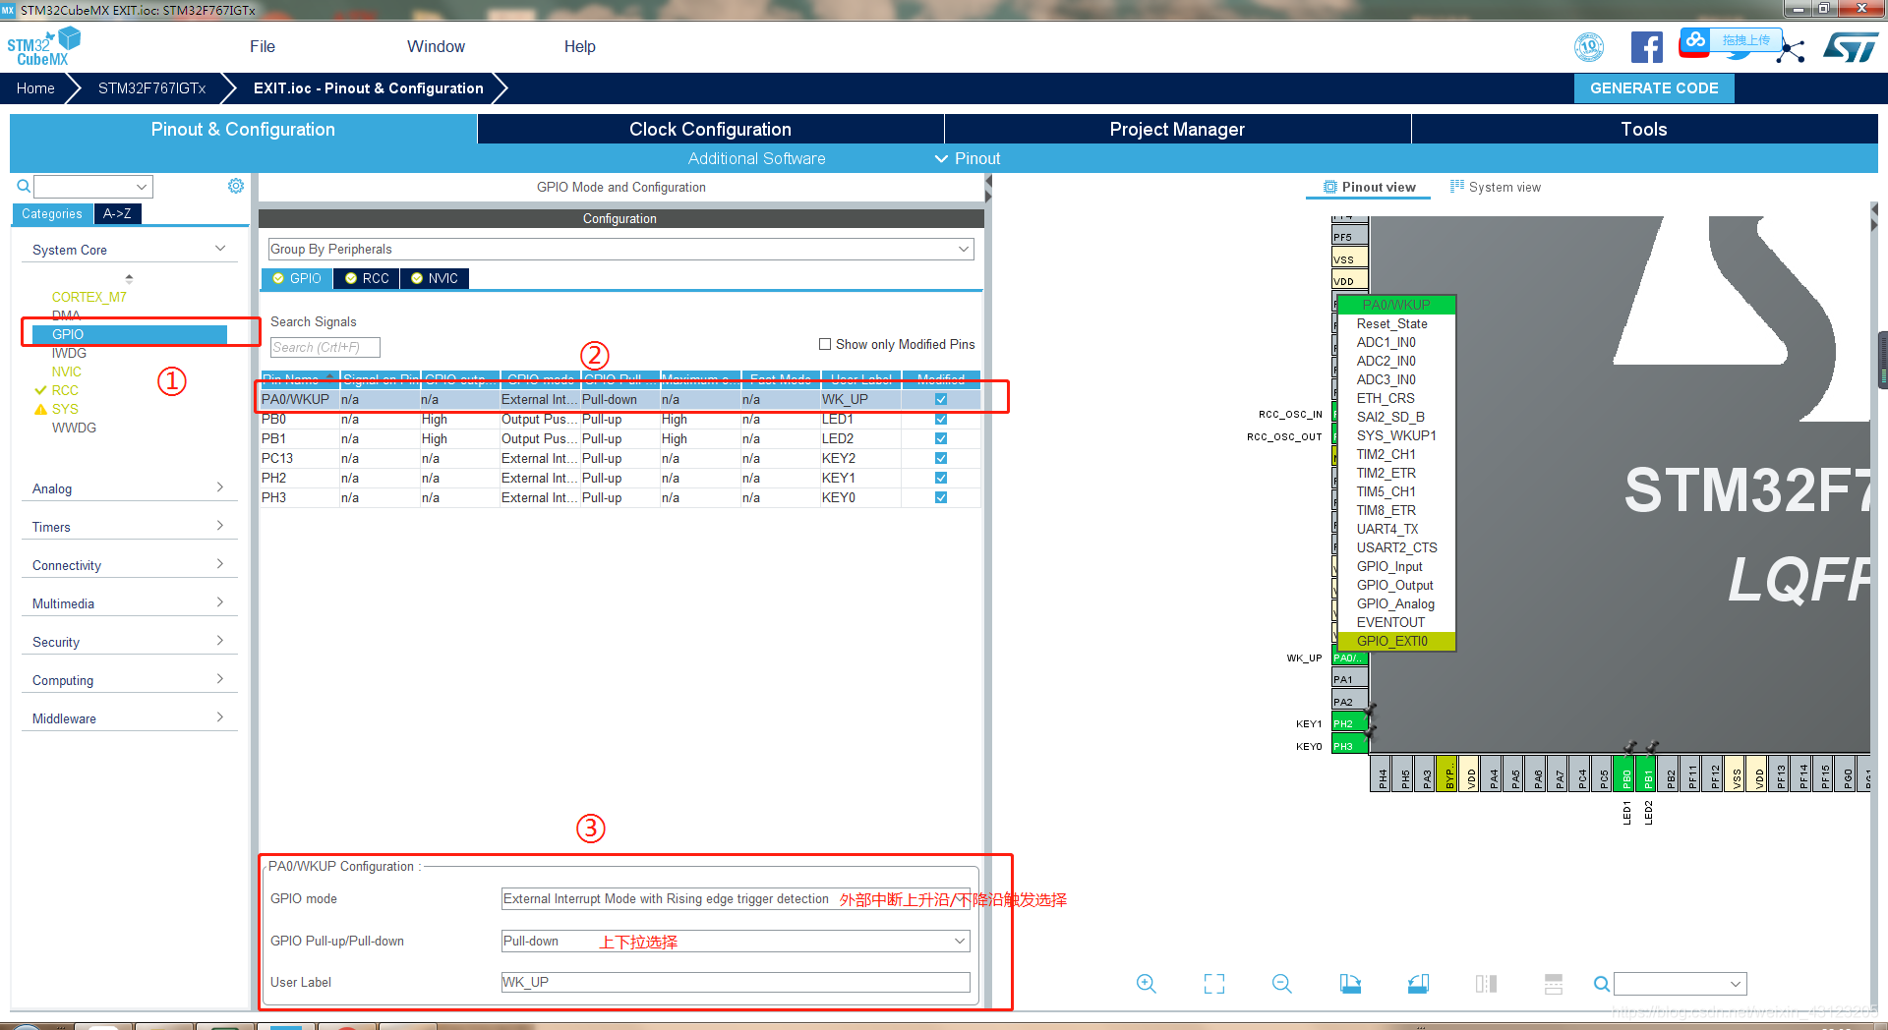The width and height of the screenshot is (1888, 1030).
Task: Toggle Modified checkbox for PA0/WKUP row
Action: [941, 399]
